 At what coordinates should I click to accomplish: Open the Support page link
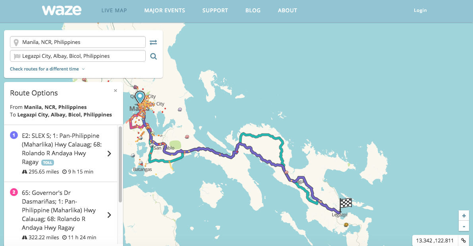tap(215, 11)
